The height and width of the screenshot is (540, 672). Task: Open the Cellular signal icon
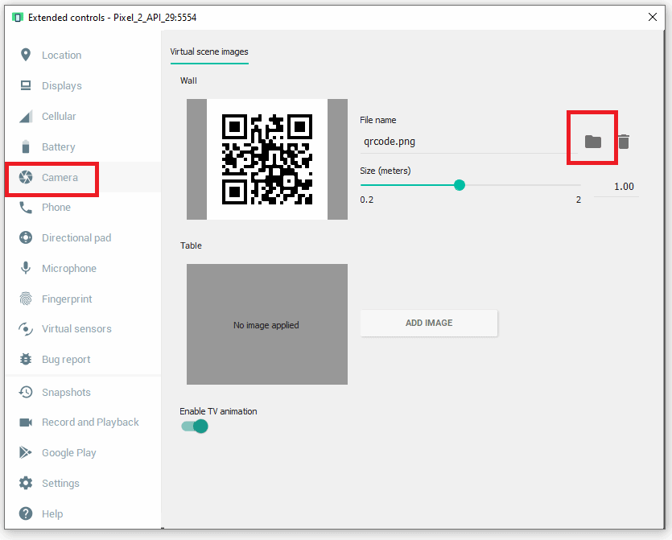[26, 117]
